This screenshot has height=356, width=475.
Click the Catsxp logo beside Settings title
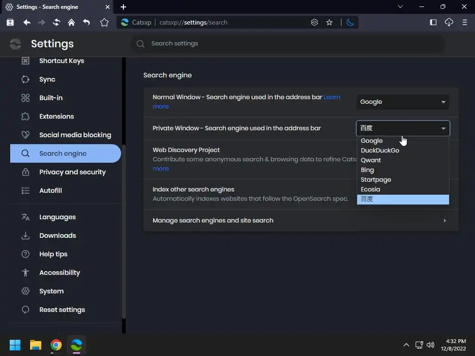coord(15,44)
